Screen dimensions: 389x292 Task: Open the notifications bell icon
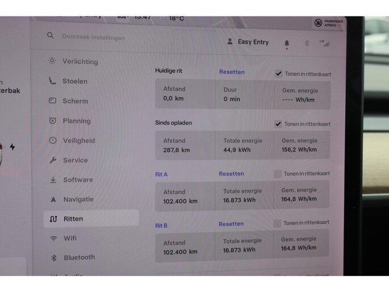tap(287, 43)
